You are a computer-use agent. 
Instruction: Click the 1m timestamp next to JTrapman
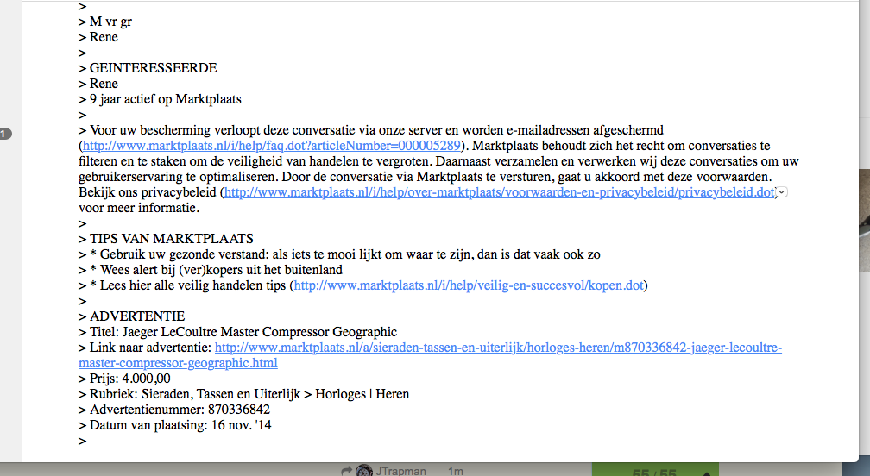click(456, 471)
